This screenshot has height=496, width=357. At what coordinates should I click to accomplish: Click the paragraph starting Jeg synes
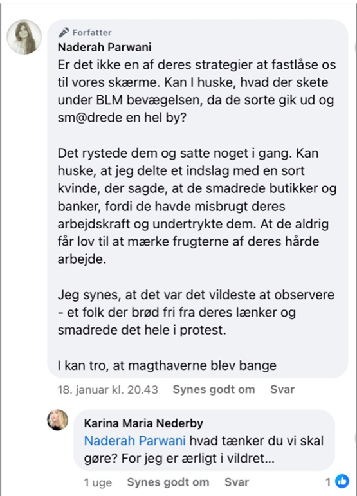(x=196, y=312)
